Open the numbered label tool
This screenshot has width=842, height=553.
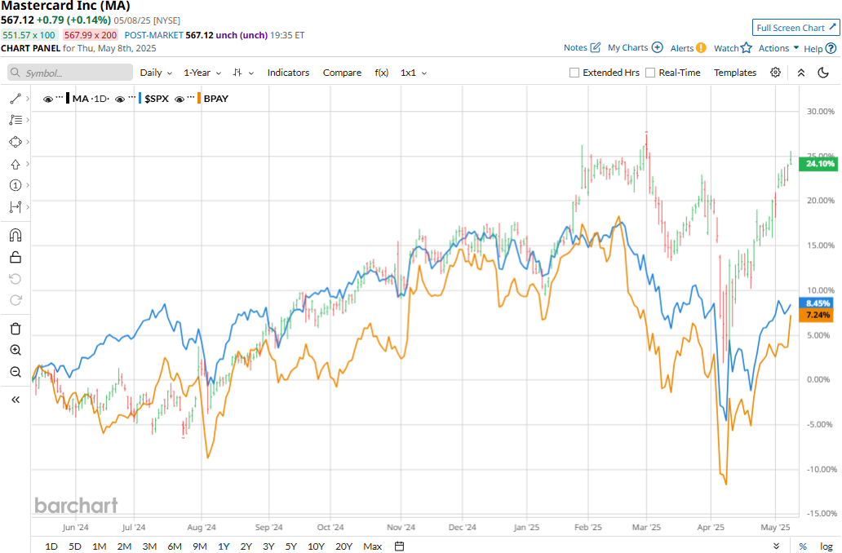point(16,185)
